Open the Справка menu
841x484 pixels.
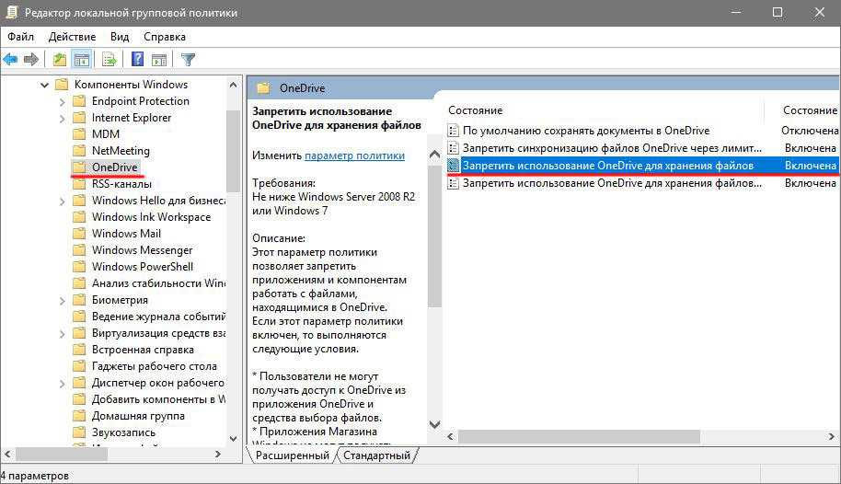[x=165, y=37]
